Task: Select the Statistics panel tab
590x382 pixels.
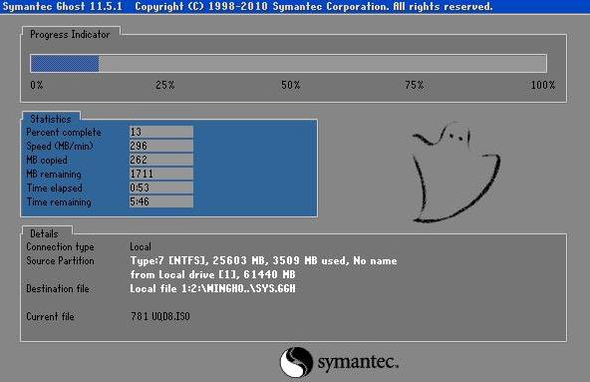Action: pos(51,119)
